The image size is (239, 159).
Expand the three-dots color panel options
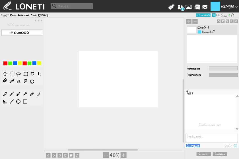click(38, 21)
